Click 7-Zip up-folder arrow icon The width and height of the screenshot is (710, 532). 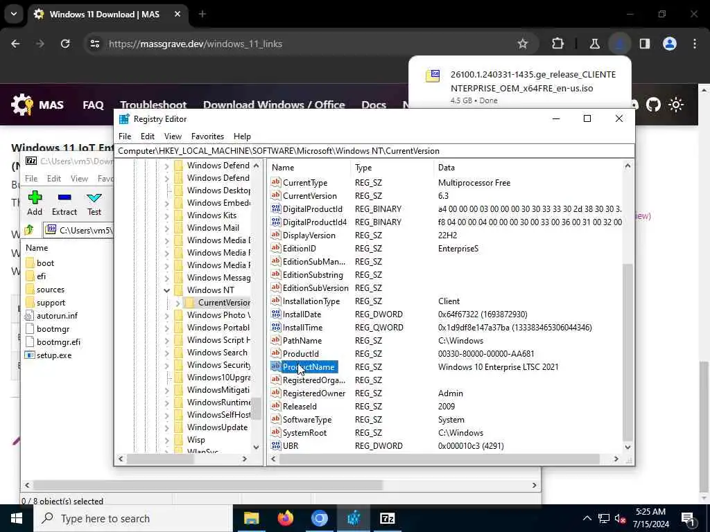tap(29, 230)
